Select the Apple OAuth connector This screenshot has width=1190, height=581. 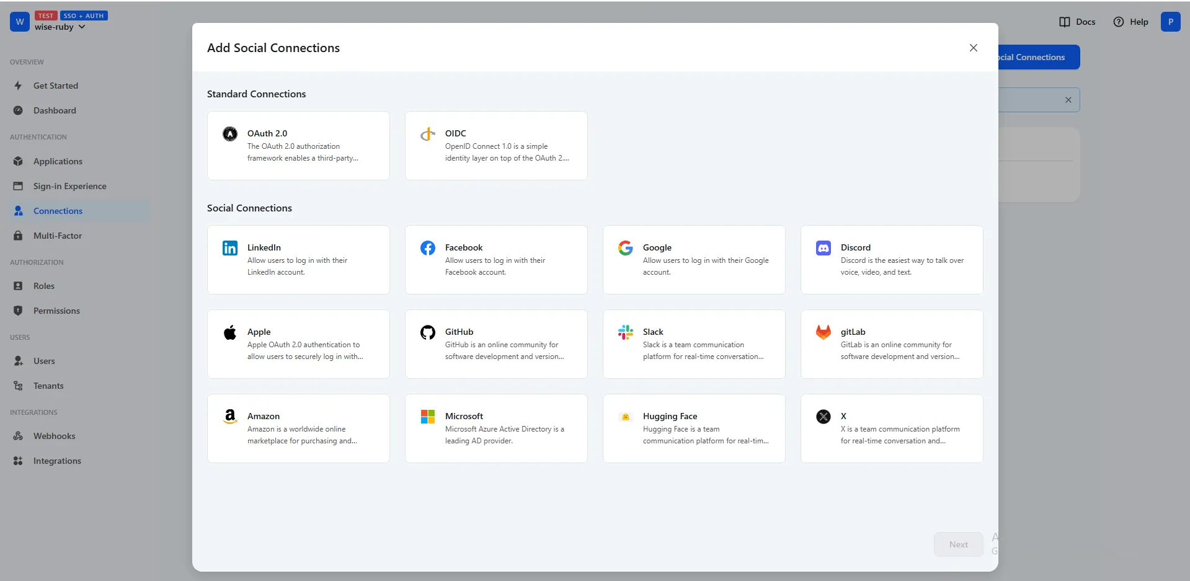[x=298, y=344]
